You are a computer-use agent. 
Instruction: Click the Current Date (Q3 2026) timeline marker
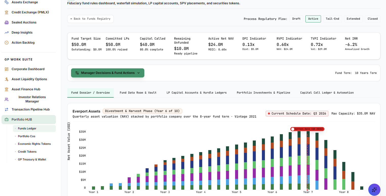pos(307,129)
